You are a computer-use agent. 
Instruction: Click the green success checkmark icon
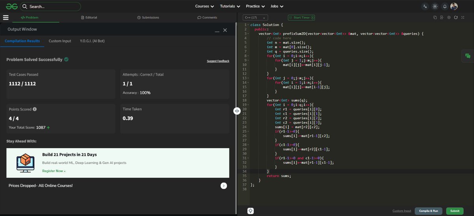coord(66,59)
